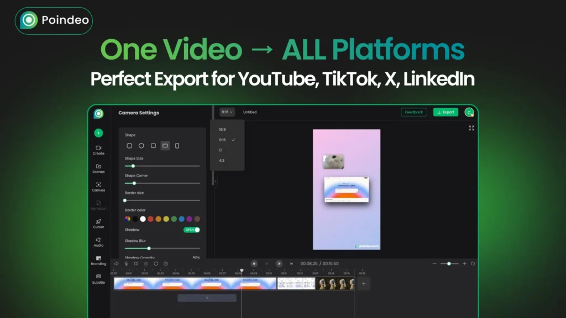Select the Cursor tool in sidebar
566x318 pixels.
click(x=98, y=223)
